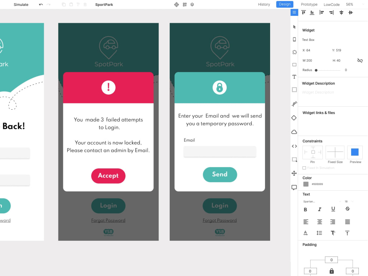Open the text color A option
This screenshot has width=368, height=276.
[305, 233]
